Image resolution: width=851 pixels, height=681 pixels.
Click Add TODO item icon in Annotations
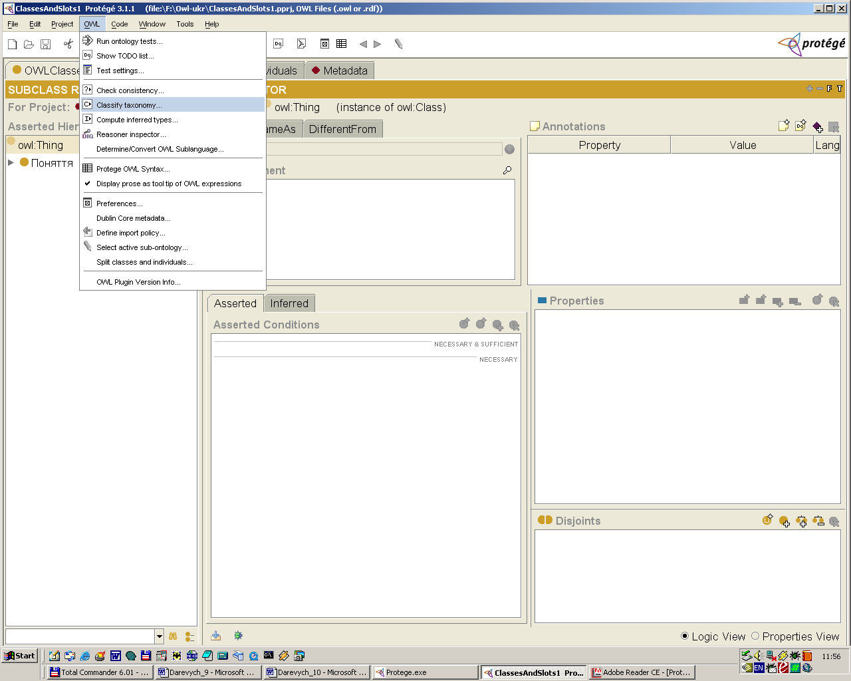click(800, 126)
